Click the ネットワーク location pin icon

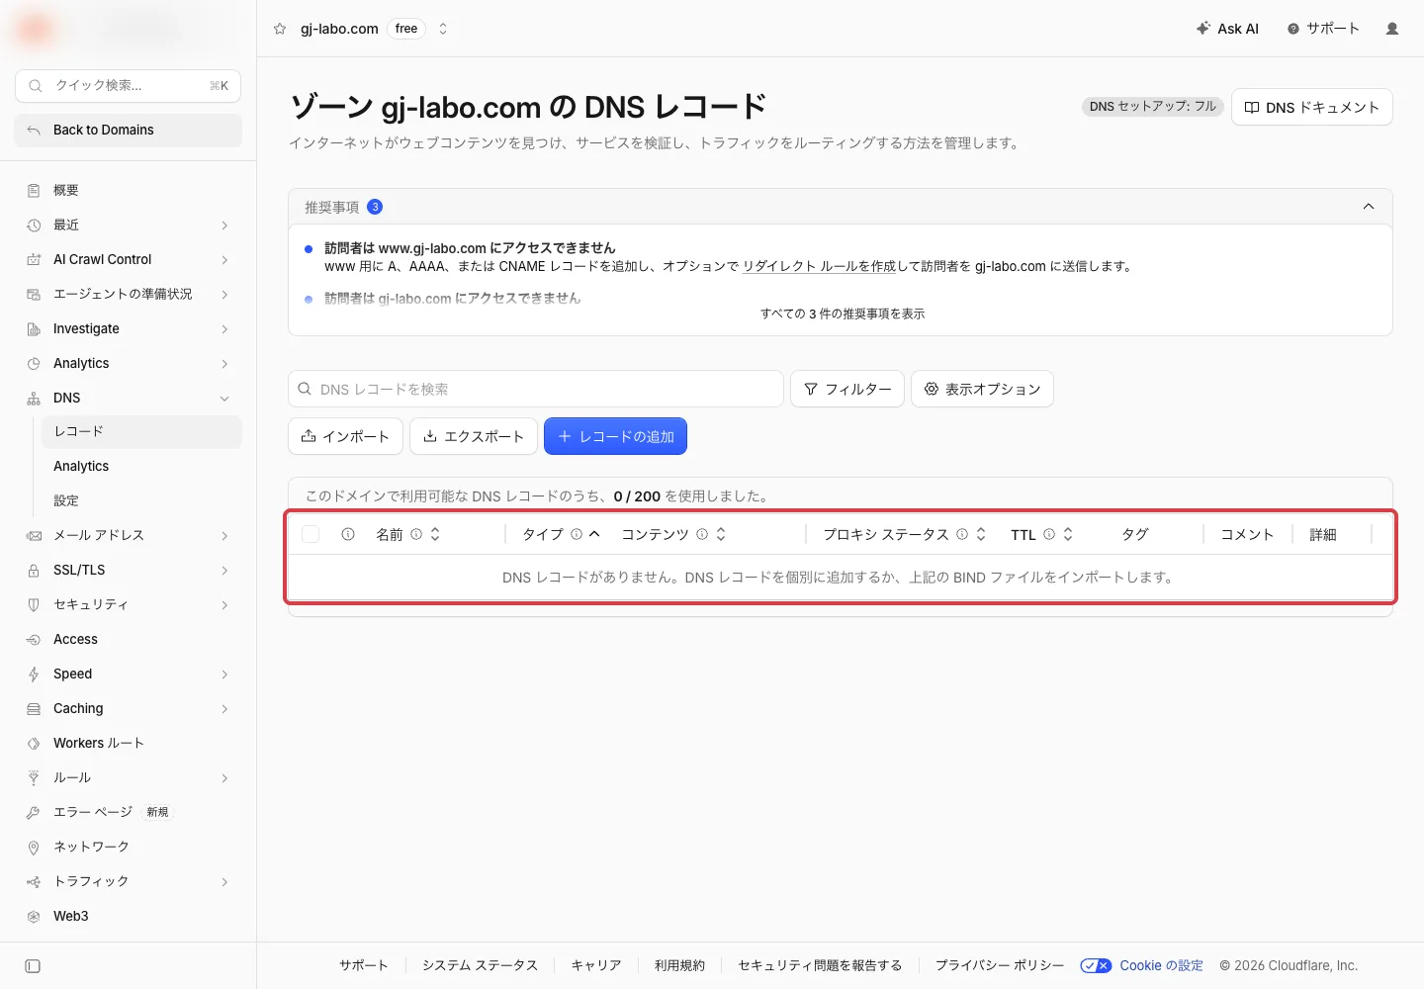tap(34, 848)
